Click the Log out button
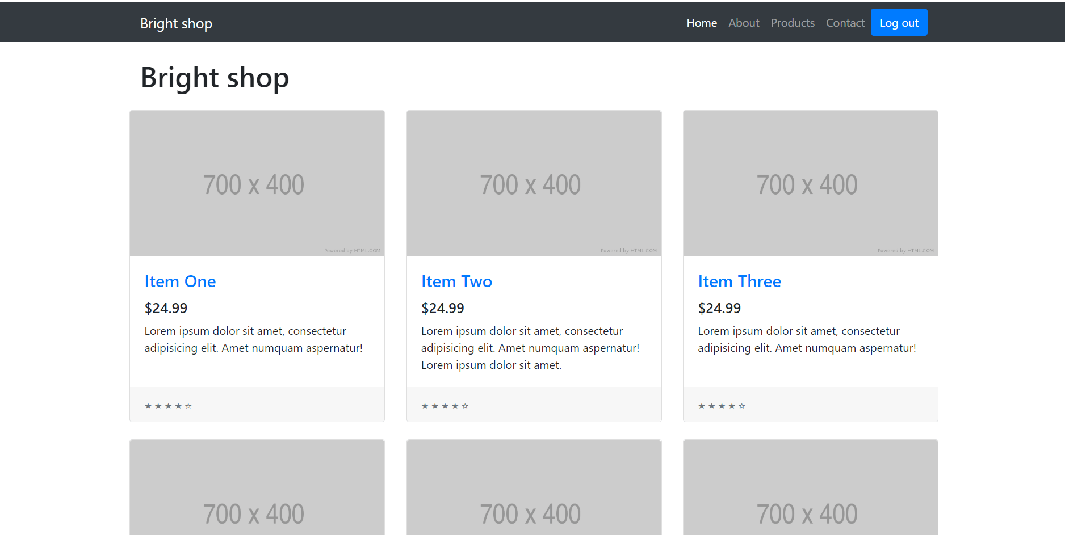This screenshot has width=1065, height=535. pos(899,22)
